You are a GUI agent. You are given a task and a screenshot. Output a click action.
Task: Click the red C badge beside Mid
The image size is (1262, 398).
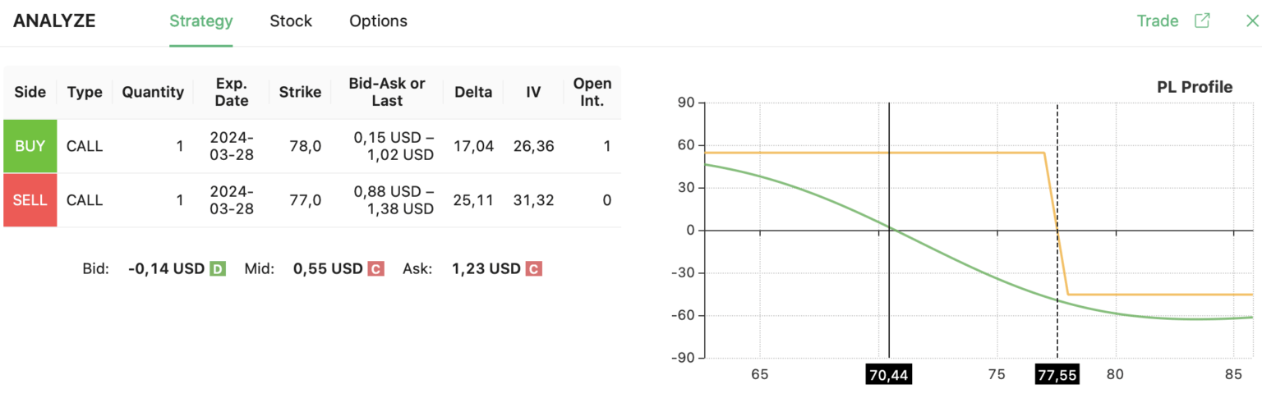[376, 268]
